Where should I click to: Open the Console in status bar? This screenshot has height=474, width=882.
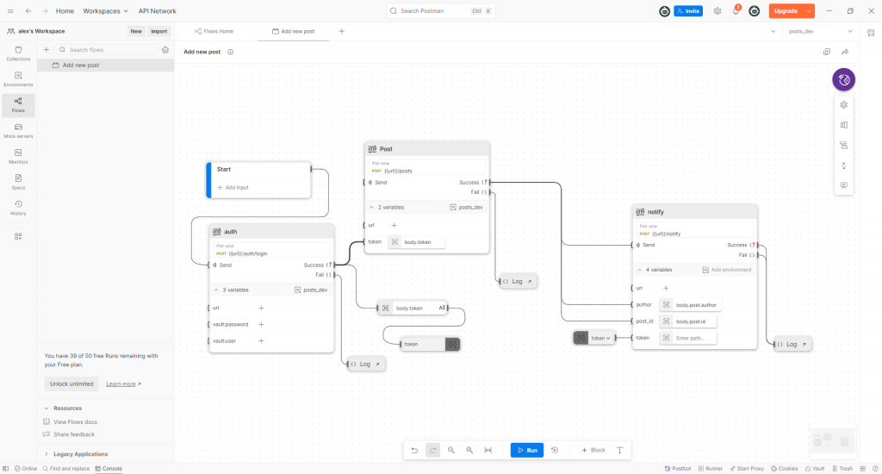click(x=109, y=468)
